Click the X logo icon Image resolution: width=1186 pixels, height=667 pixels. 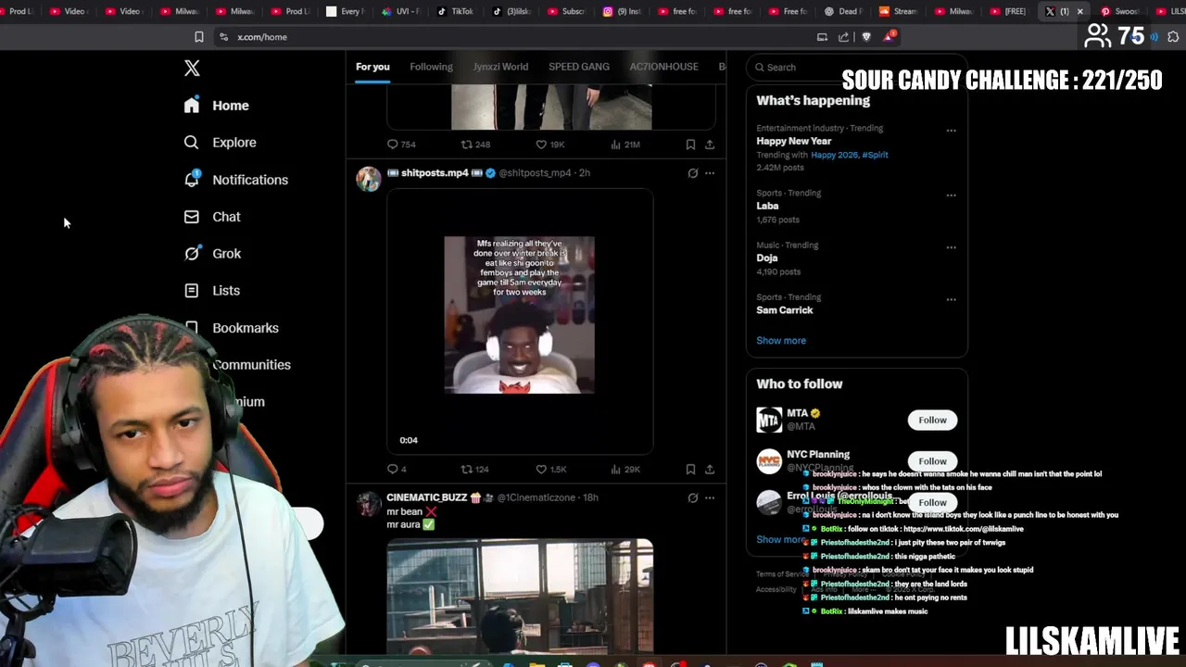coord(192,68)
